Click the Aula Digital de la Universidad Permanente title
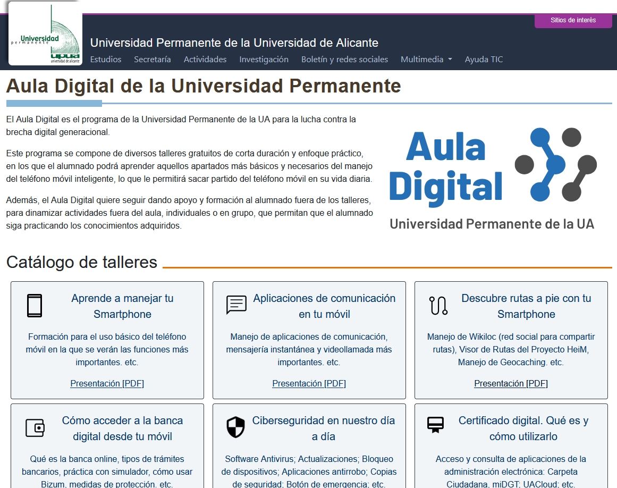This screenshot has height=488, width=617. coord(204,86)
